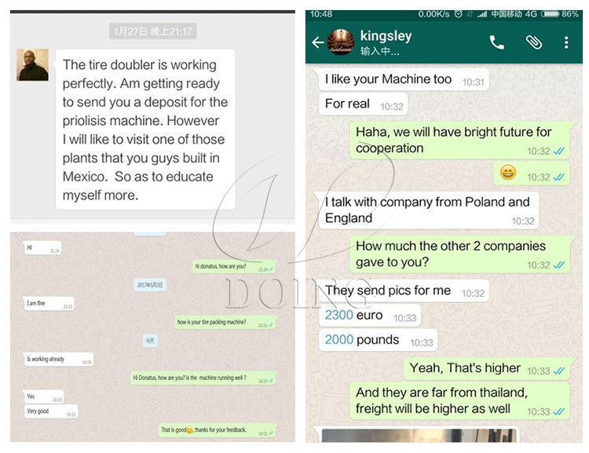Tap the 'Is working already' message bubble
This screenshot has width=589, height=453.
click(58, 360)
